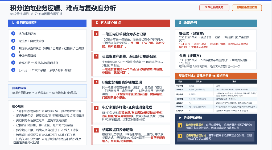The width and height of the screenshot is (272, 150).
Task: Click red badge 3 beside B端出货明细表多视角呈现
Action: (x=96, y=82)
